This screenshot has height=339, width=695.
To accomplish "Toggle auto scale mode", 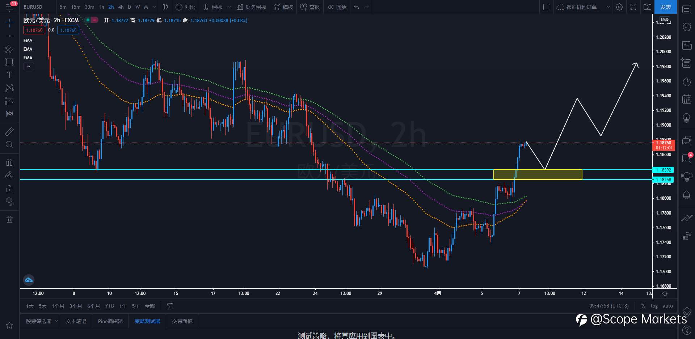I will (x=668, y=306).
